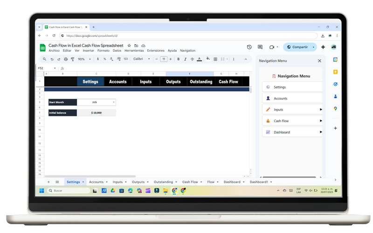Click the print icon in toolbar
This screenshot has width=373, height=233.
click(x=66, y=59)
